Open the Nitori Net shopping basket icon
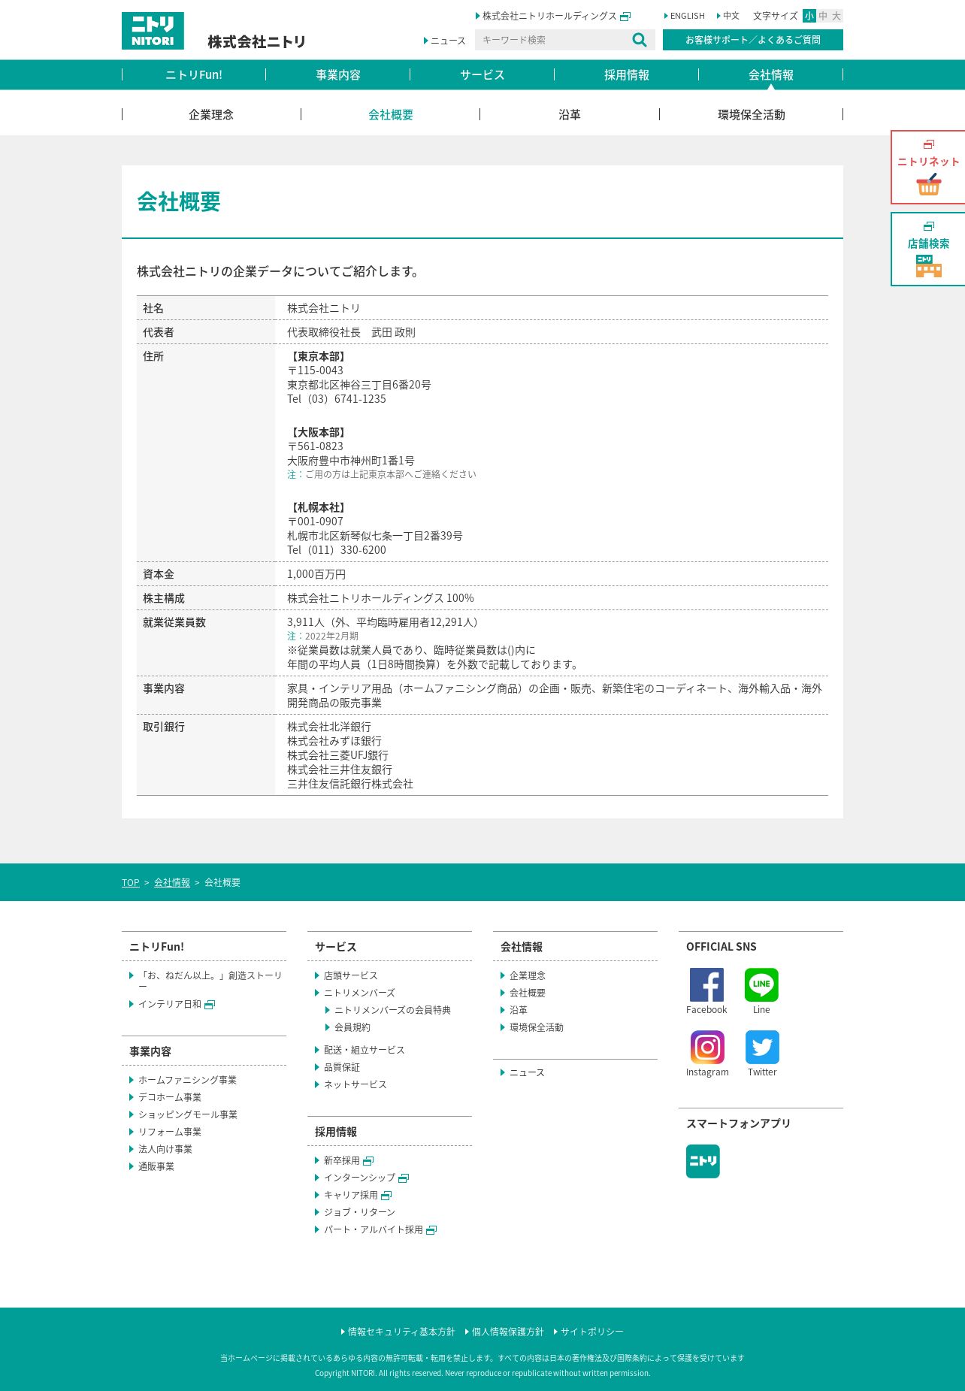This screenshot has height=1391, width=965. pos(928,184)
